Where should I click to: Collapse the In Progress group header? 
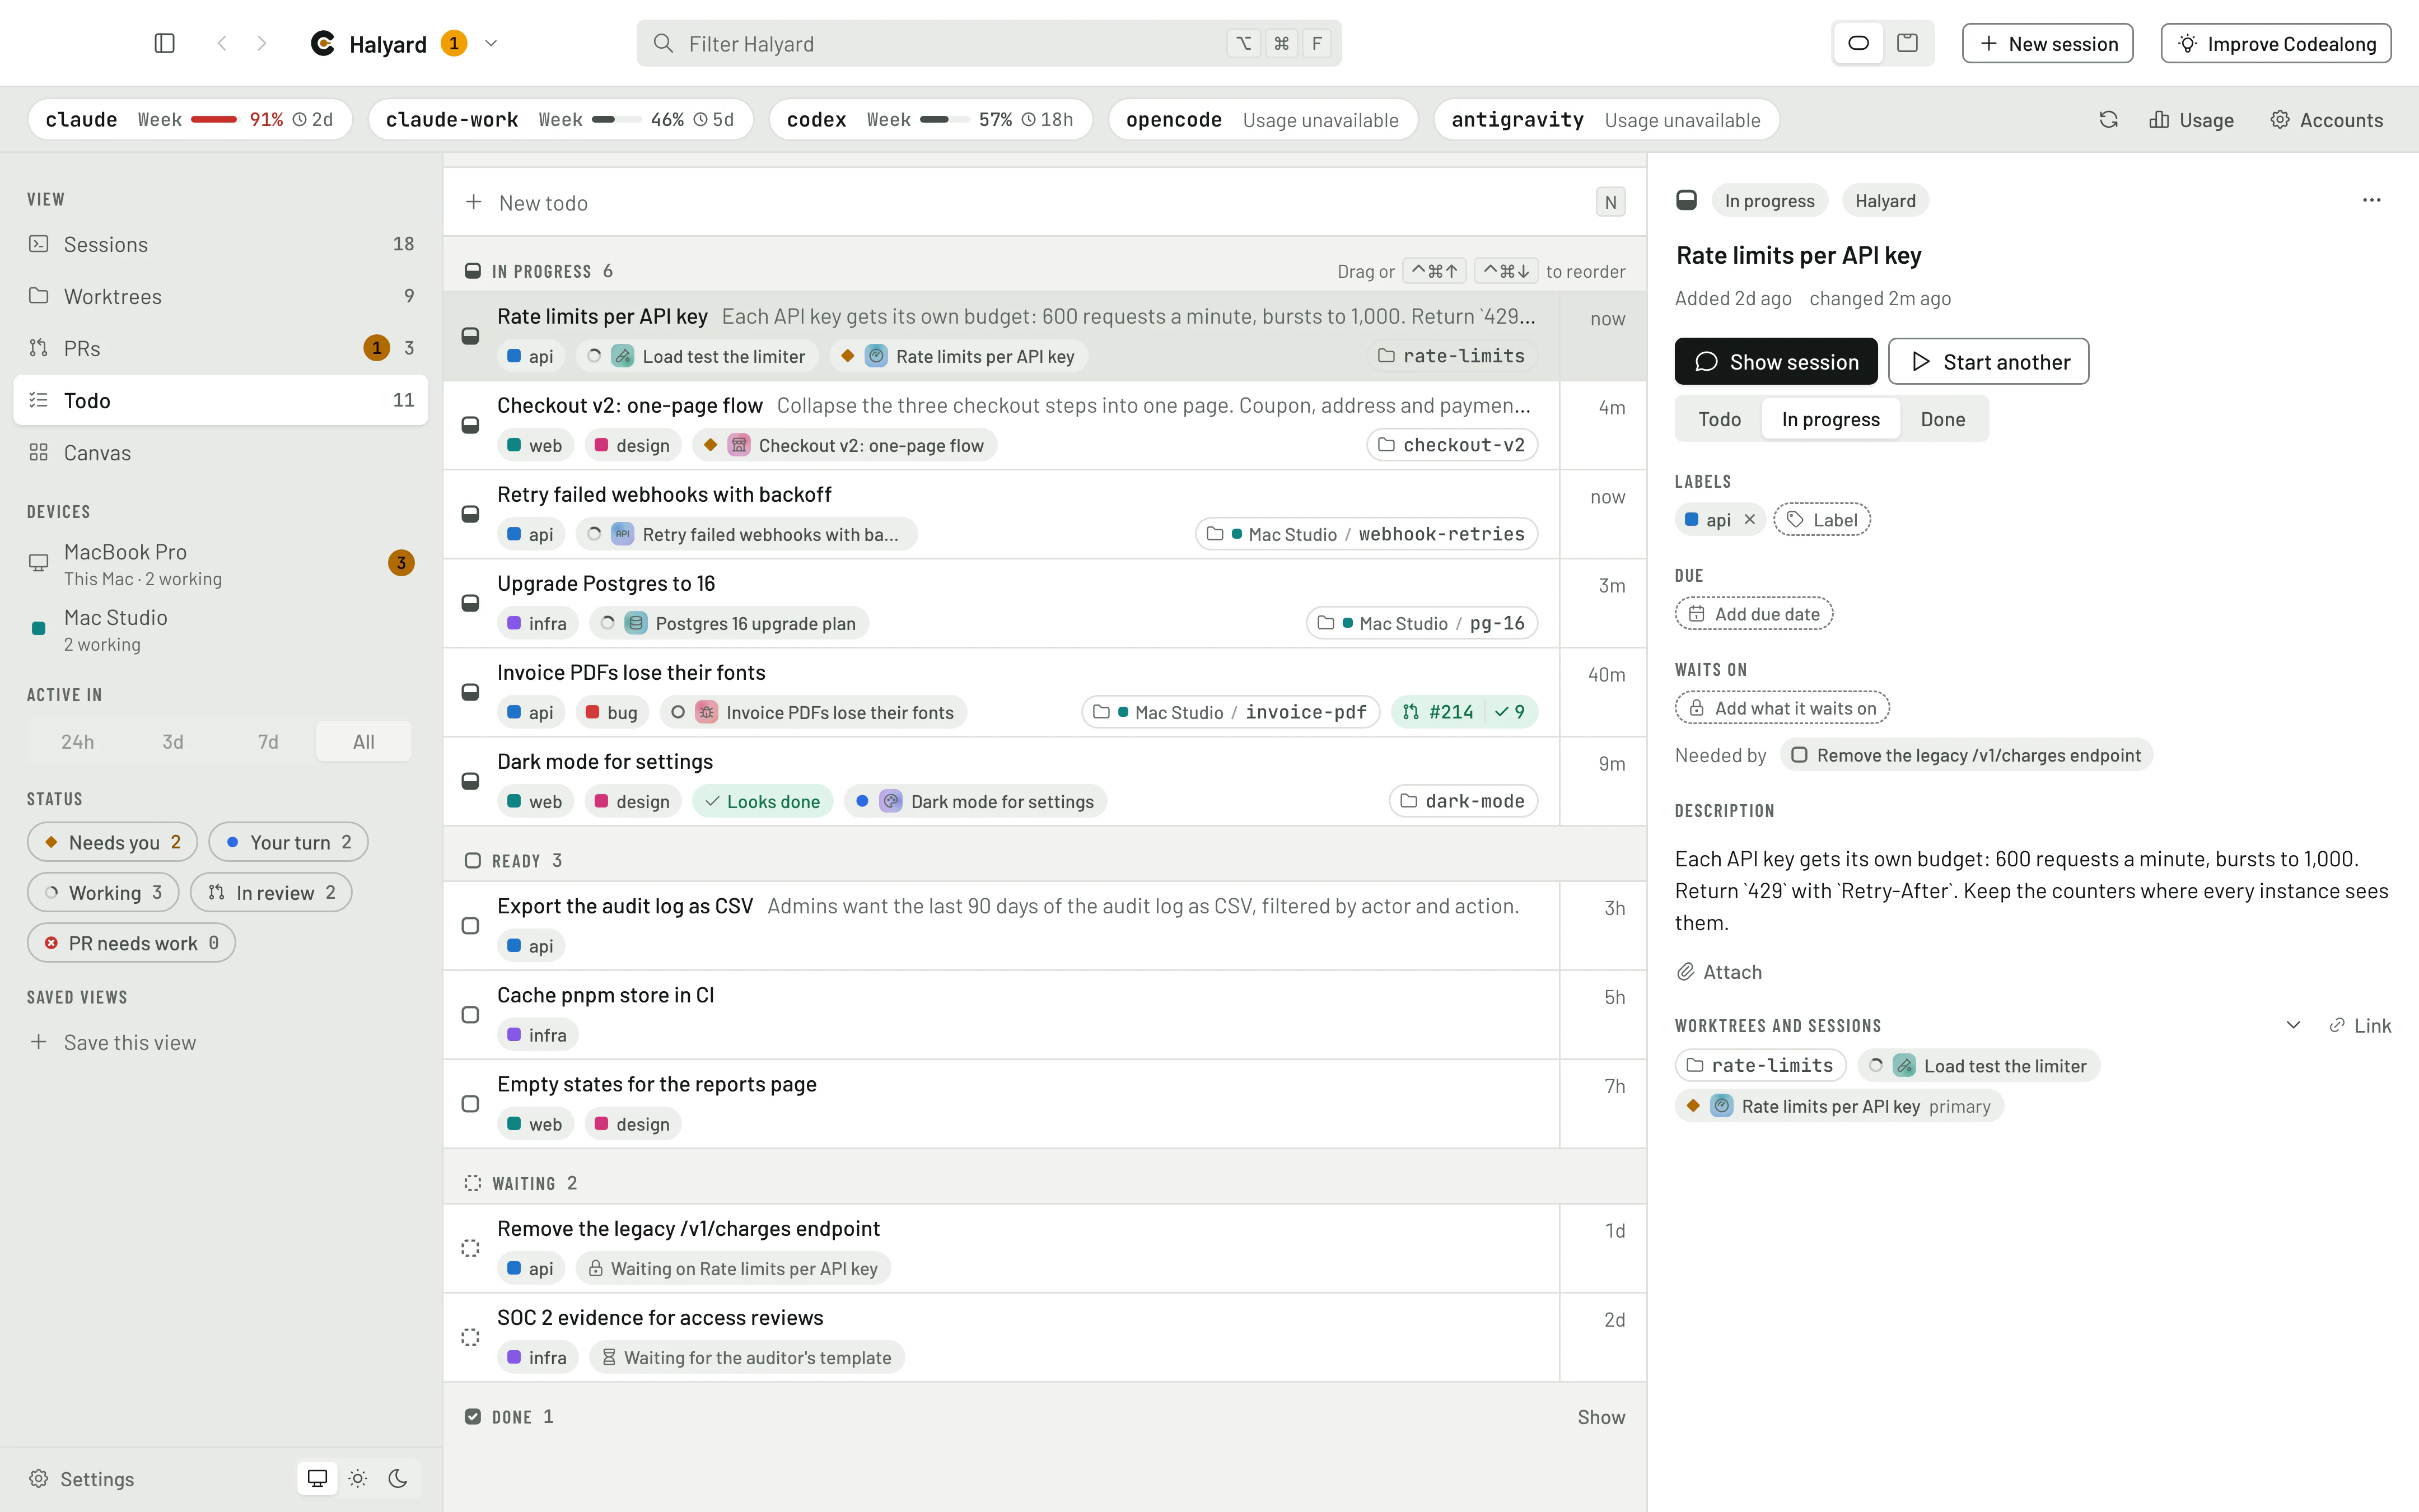[x=539, y=271]
